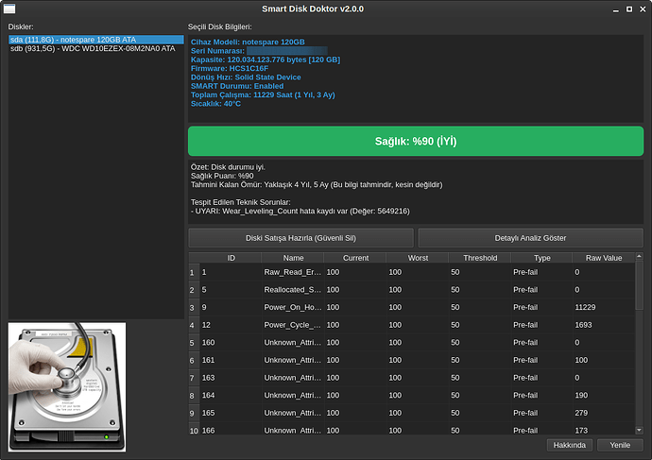
Task: Click the Threshold column header
Action: point(479,257)
